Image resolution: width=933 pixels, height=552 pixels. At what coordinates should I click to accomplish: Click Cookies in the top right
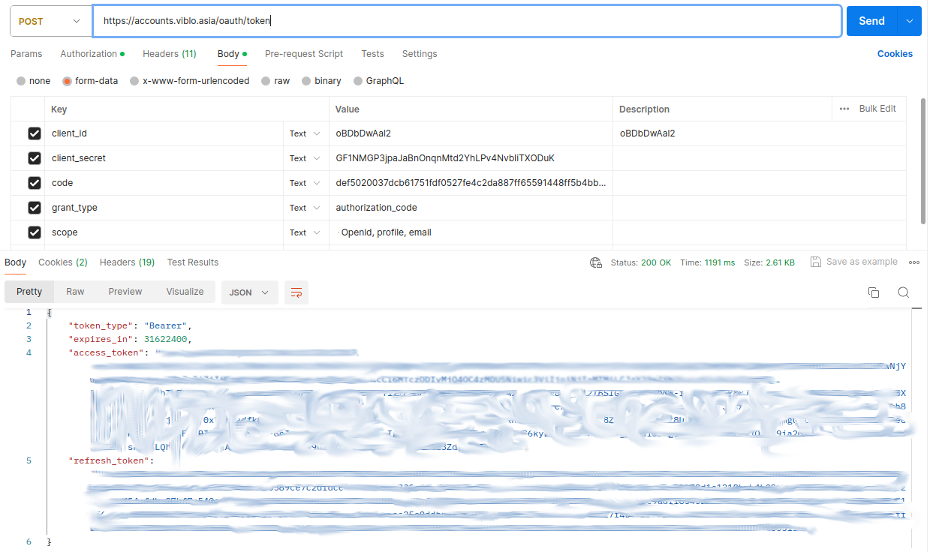895,53
